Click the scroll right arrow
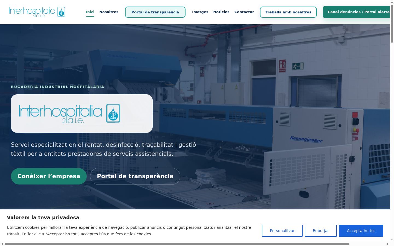Image resolution: width=394 pixels, height=246 pixels. [x=387, y=244]
